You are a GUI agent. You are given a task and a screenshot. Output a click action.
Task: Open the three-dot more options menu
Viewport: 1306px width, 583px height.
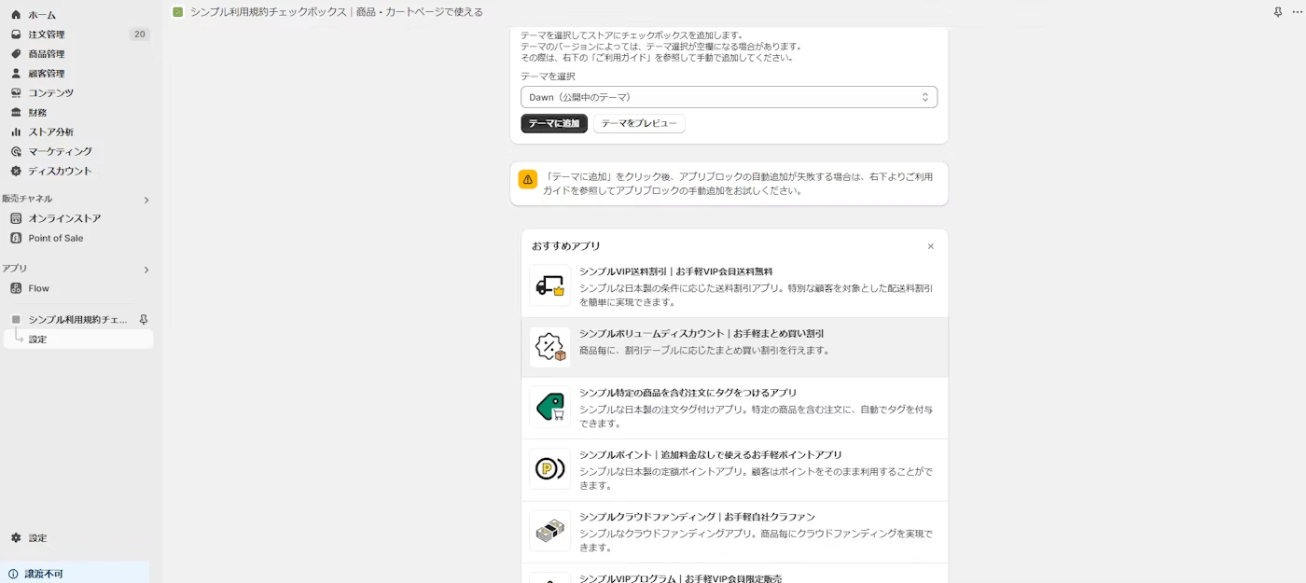tap(1297, 12)
